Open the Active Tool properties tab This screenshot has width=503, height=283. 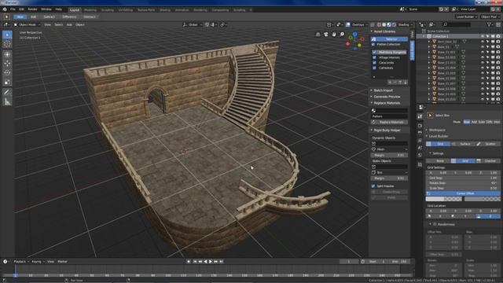[x=420, y=117]
